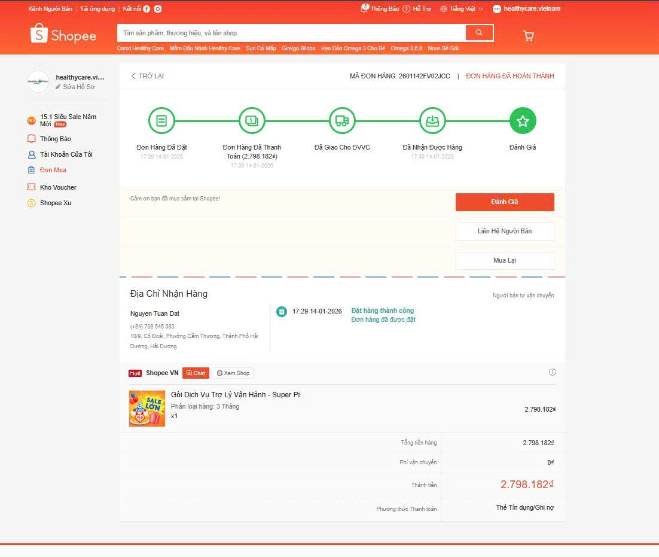Open the Instagram connect icon
The height and width of the screenshot is (557, 659).
click(158, 9)
